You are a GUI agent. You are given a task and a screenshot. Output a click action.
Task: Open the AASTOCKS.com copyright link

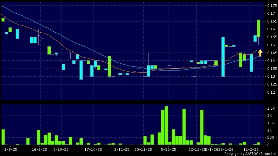click(250, 153)
